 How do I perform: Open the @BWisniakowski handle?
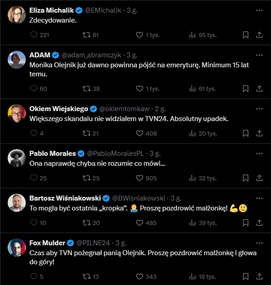pos(138,198)
